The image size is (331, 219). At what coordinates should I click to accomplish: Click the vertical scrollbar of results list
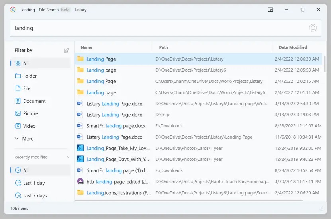coord(325,64)
